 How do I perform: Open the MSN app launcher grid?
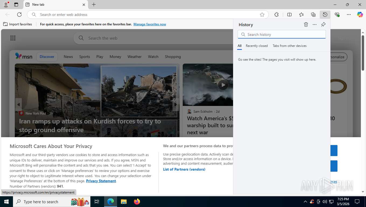[13, 38]
